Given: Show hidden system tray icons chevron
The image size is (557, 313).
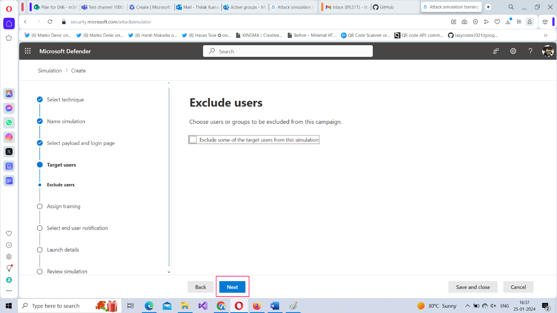Looking at the screenshot, I should tap(467, 306).
